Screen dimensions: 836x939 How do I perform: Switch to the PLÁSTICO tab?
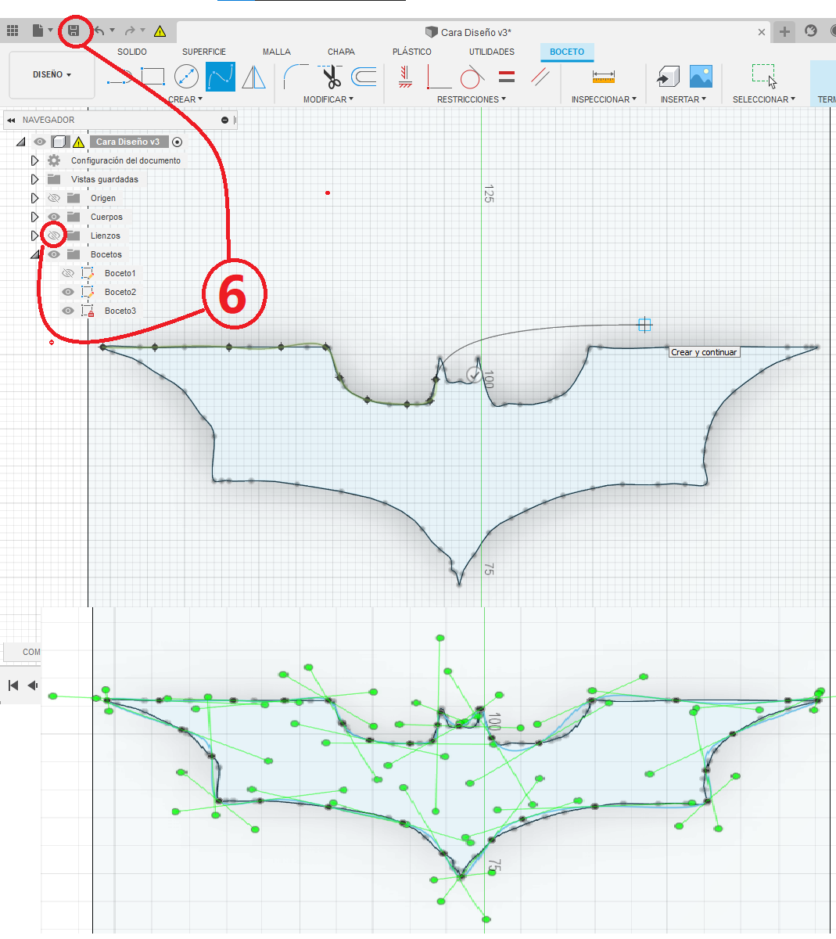(x=412, y=52)
